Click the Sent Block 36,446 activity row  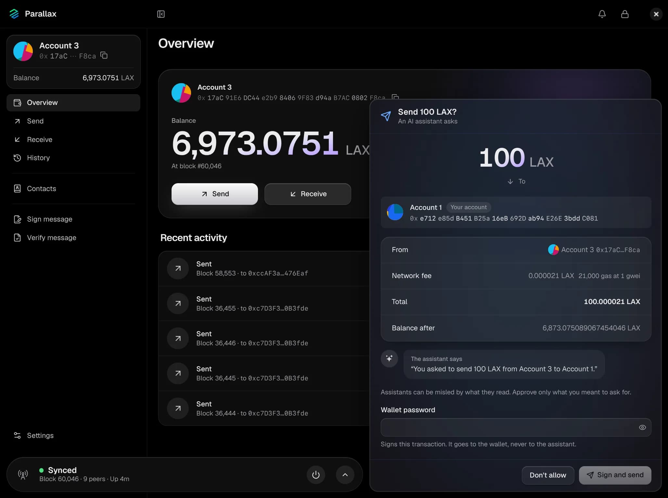click(264, 338)
